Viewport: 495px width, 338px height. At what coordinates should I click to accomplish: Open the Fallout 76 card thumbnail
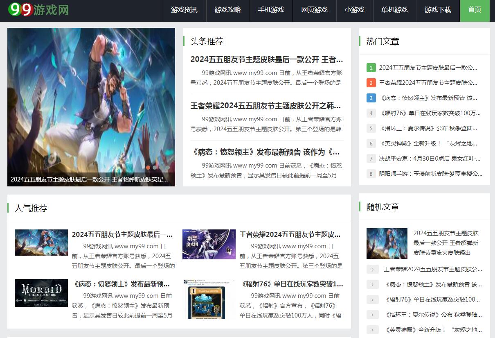click(209, 299)
